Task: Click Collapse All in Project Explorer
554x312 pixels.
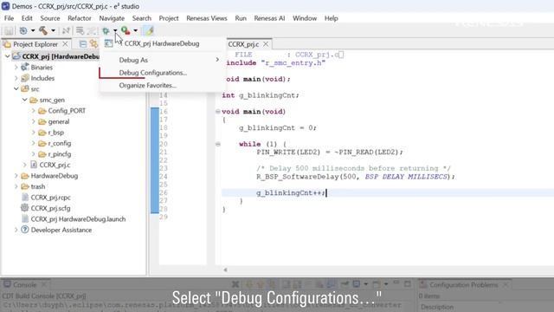Action: coord(83,44)
